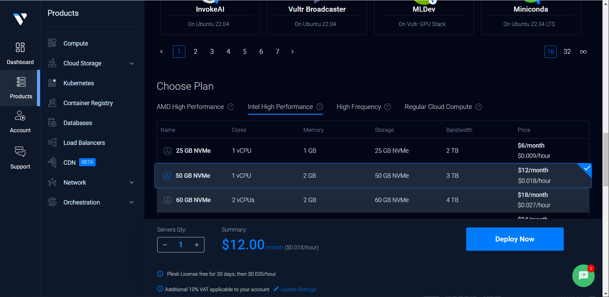
Task: Expand the Network submenu
Action: coord(132,183)
